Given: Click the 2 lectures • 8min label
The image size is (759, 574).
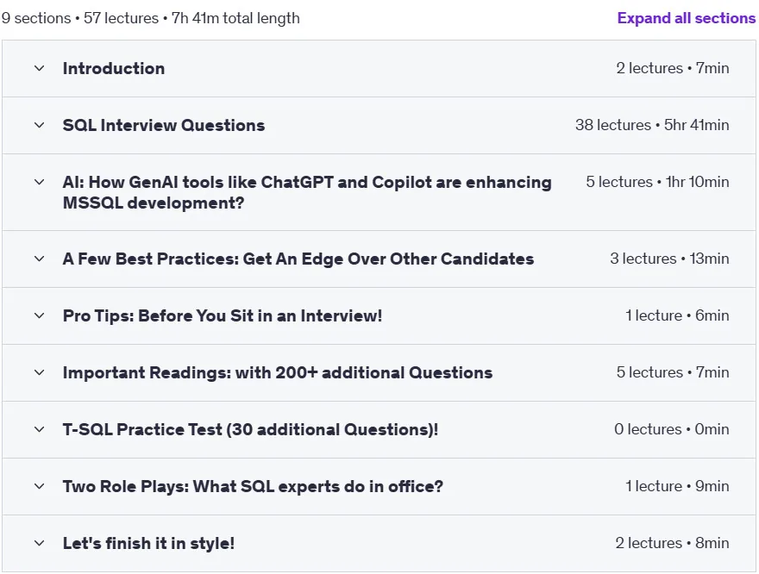Looking at the screenshot, I should coord(673,544).
